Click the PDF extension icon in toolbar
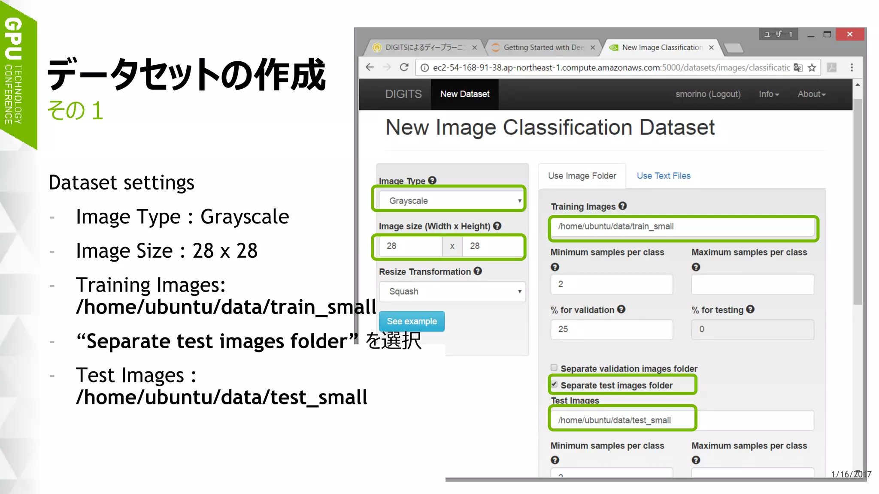Image resolution: width=879 pixels, height=494 pixels. pyautogui.click(x=832, y=67)
